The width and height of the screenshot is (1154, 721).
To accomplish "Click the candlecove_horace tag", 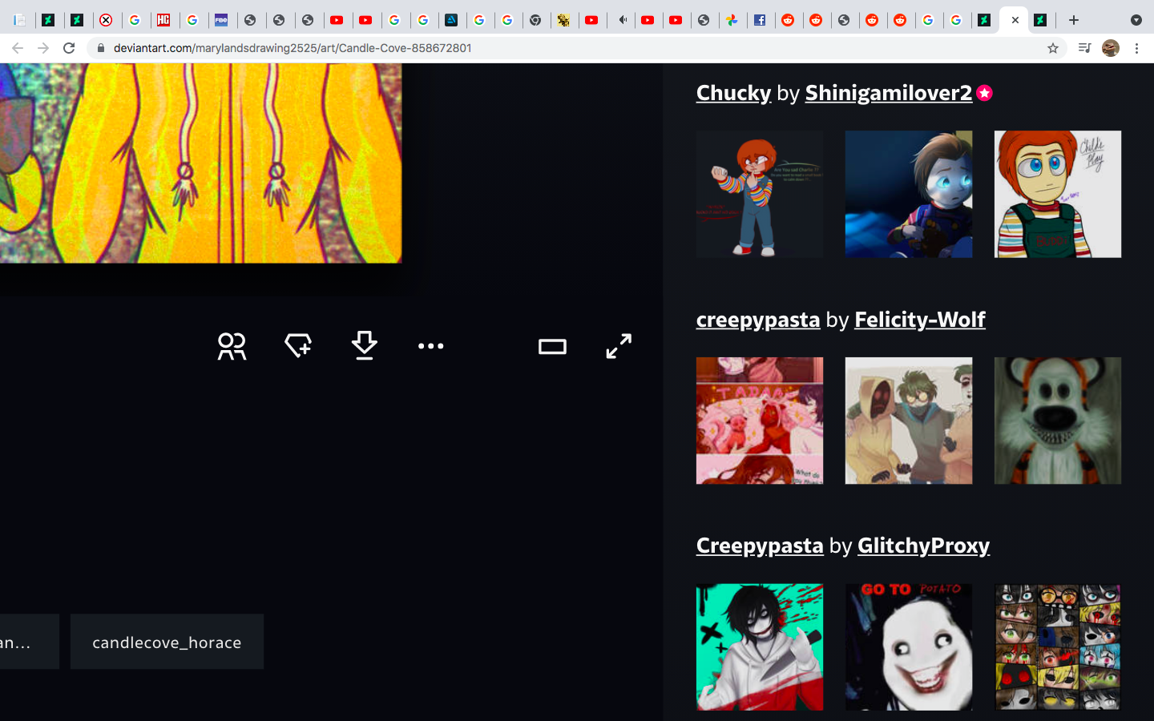I will (167, 642).
